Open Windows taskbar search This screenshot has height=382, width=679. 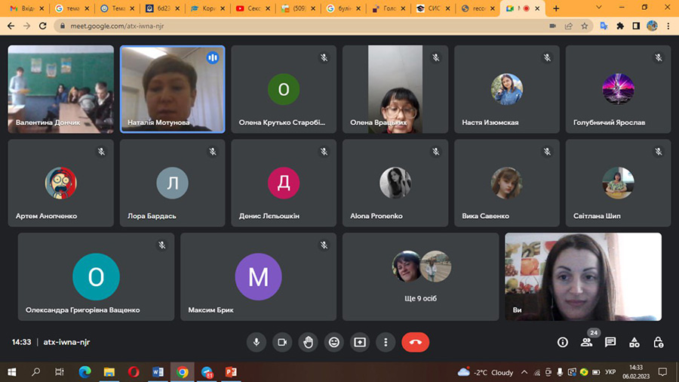[36, 372]
